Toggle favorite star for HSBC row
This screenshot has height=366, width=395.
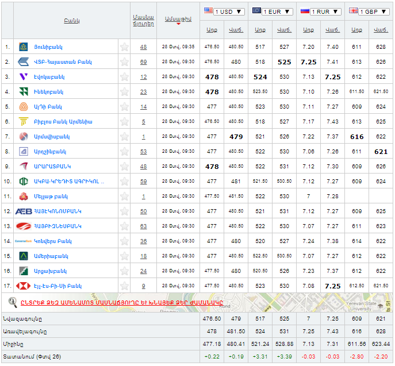124,286
